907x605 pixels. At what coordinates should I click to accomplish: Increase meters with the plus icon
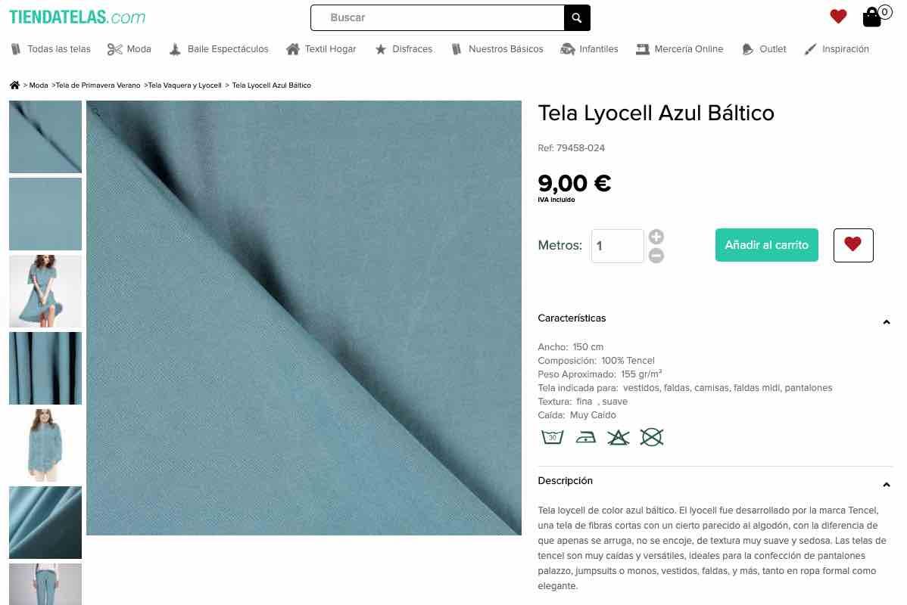[x=656, y=237]
